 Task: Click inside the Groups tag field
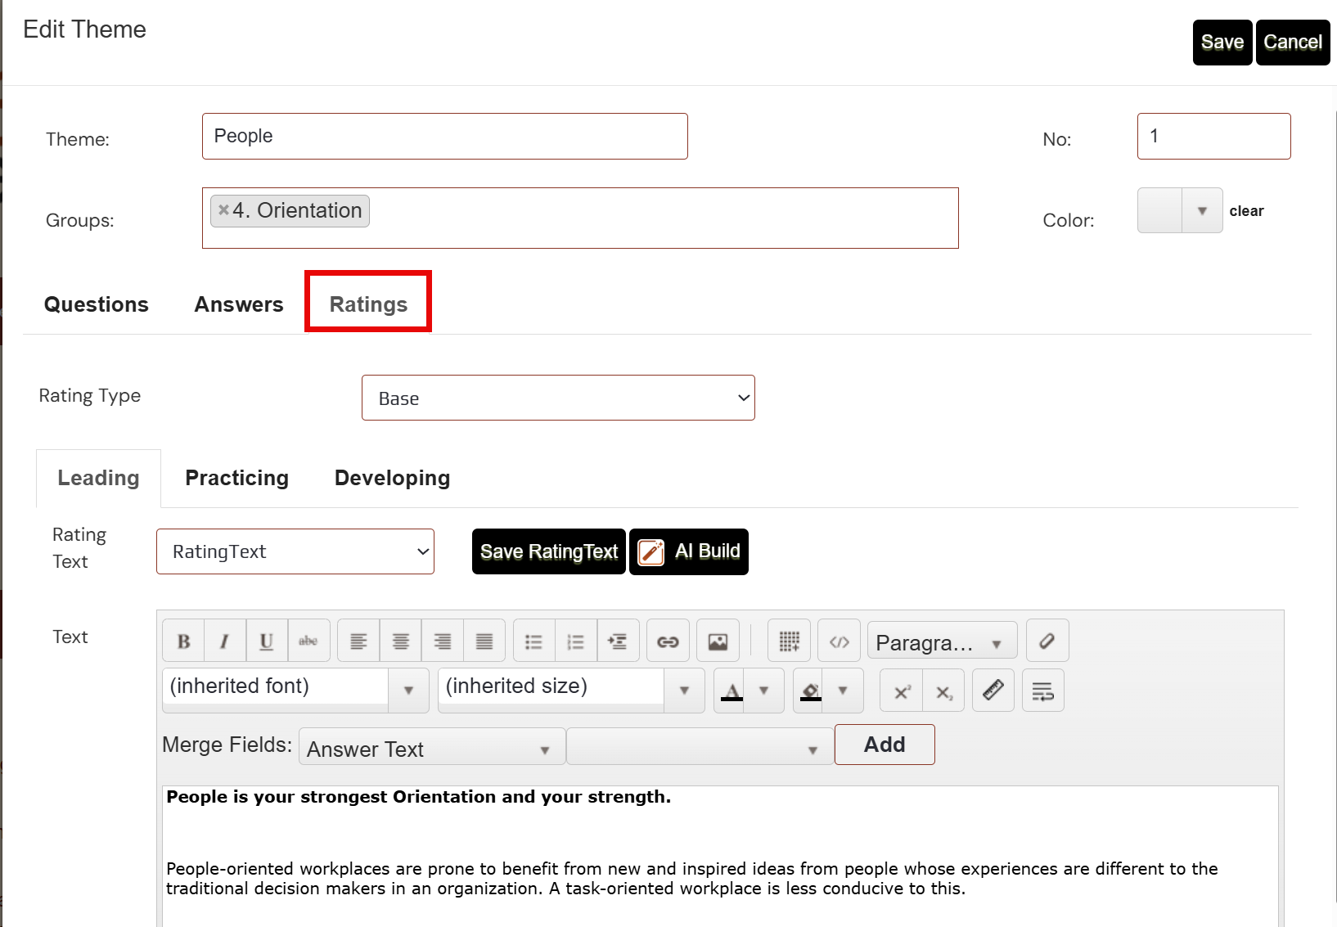(580, 218)
